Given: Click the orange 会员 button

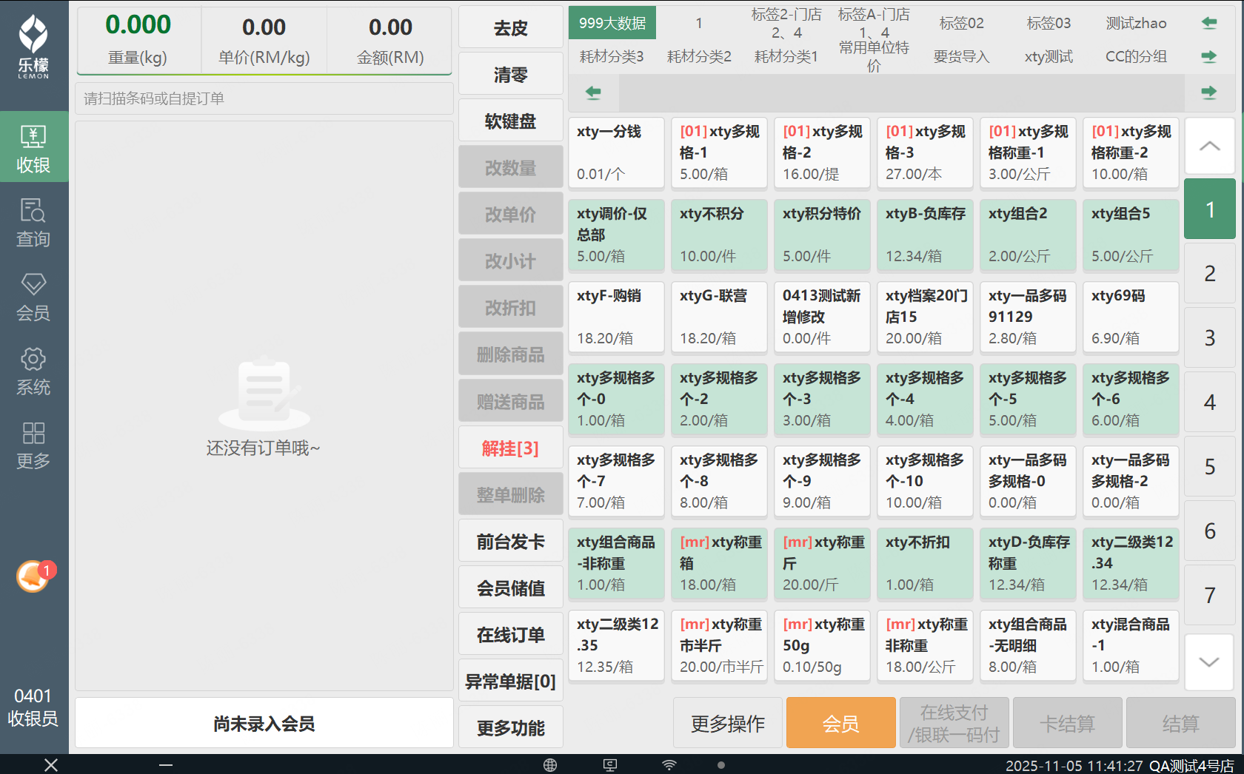Looking at the screenshot, I should (x=840, y=723).
